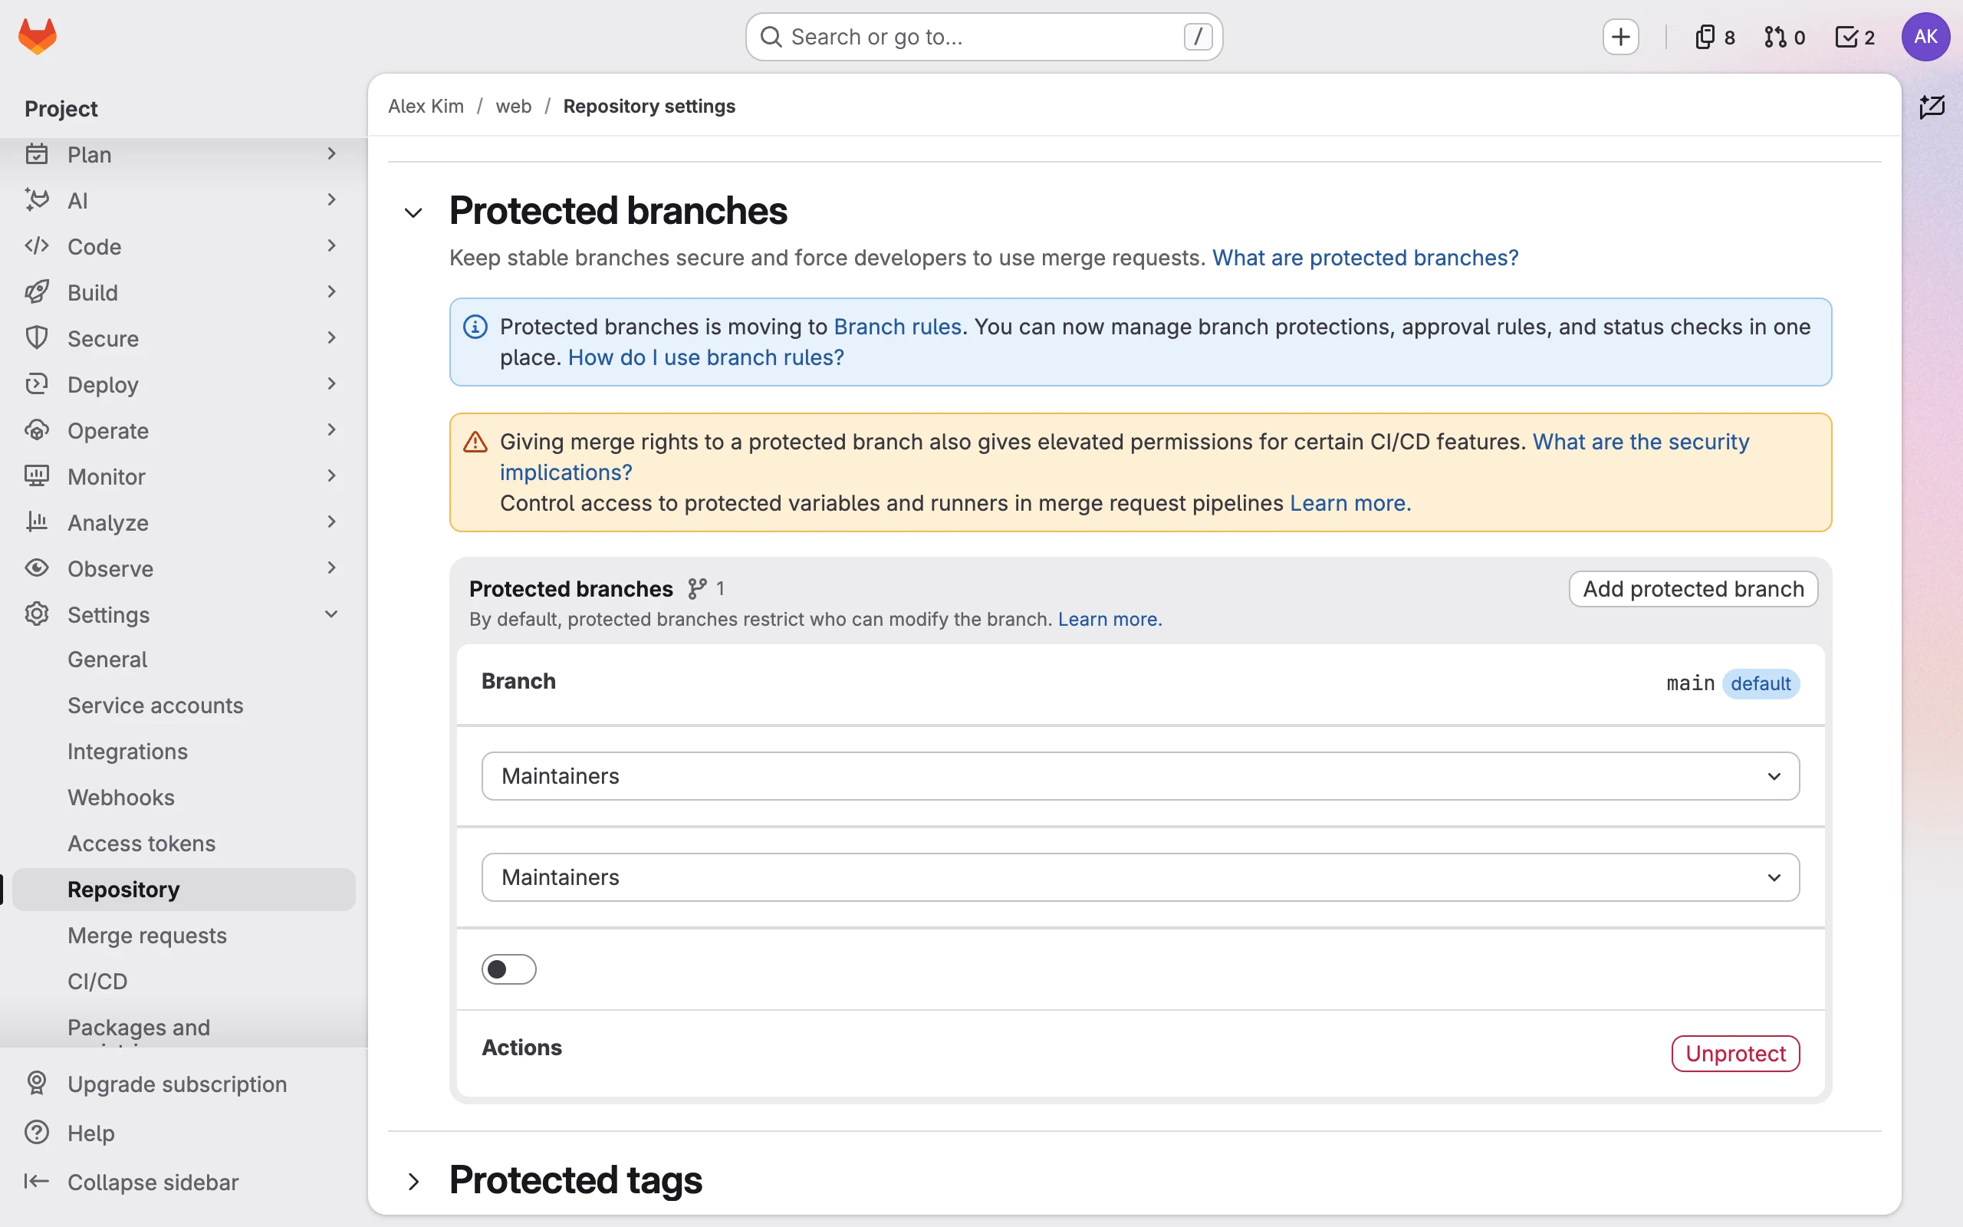Open General settings menu item

click(184, 660)
